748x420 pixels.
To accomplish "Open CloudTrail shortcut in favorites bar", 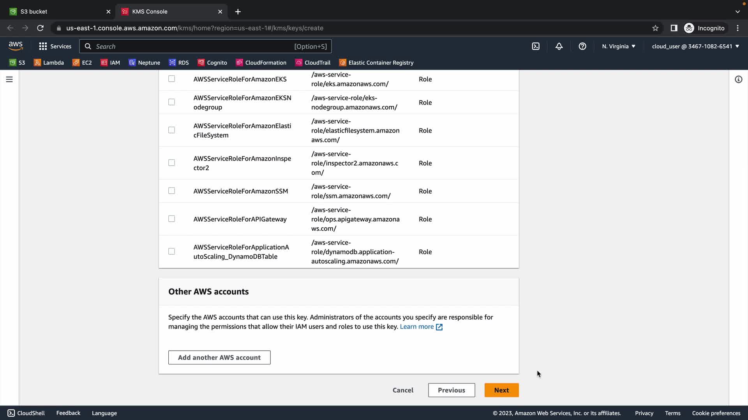I will 313,63.
